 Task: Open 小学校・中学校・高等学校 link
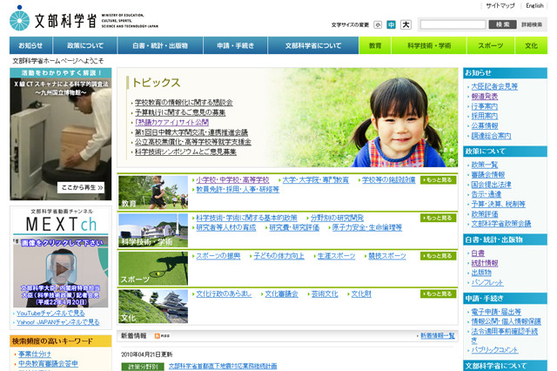(232, 179)
